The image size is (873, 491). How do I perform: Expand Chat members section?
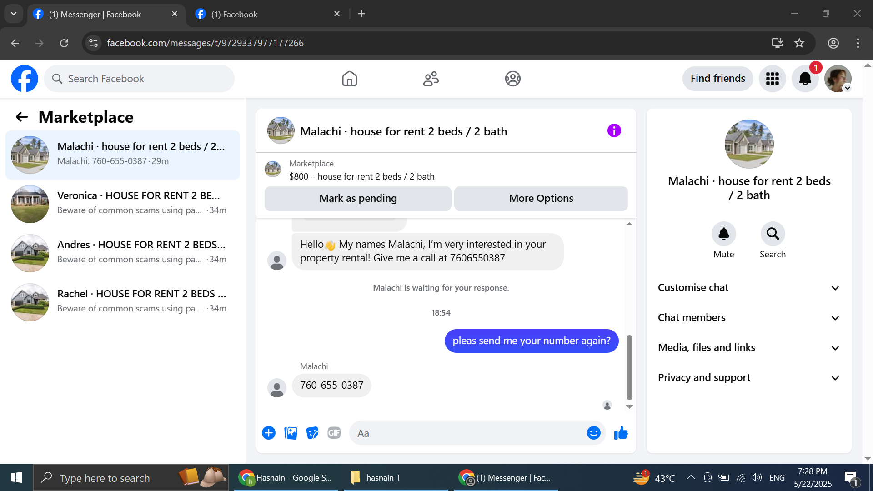tap(749, 317)
